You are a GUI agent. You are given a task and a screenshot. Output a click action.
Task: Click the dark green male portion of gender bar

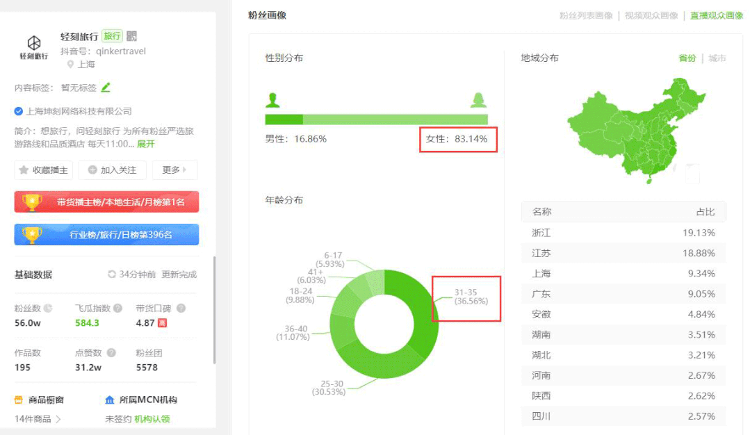click(284, 120)
